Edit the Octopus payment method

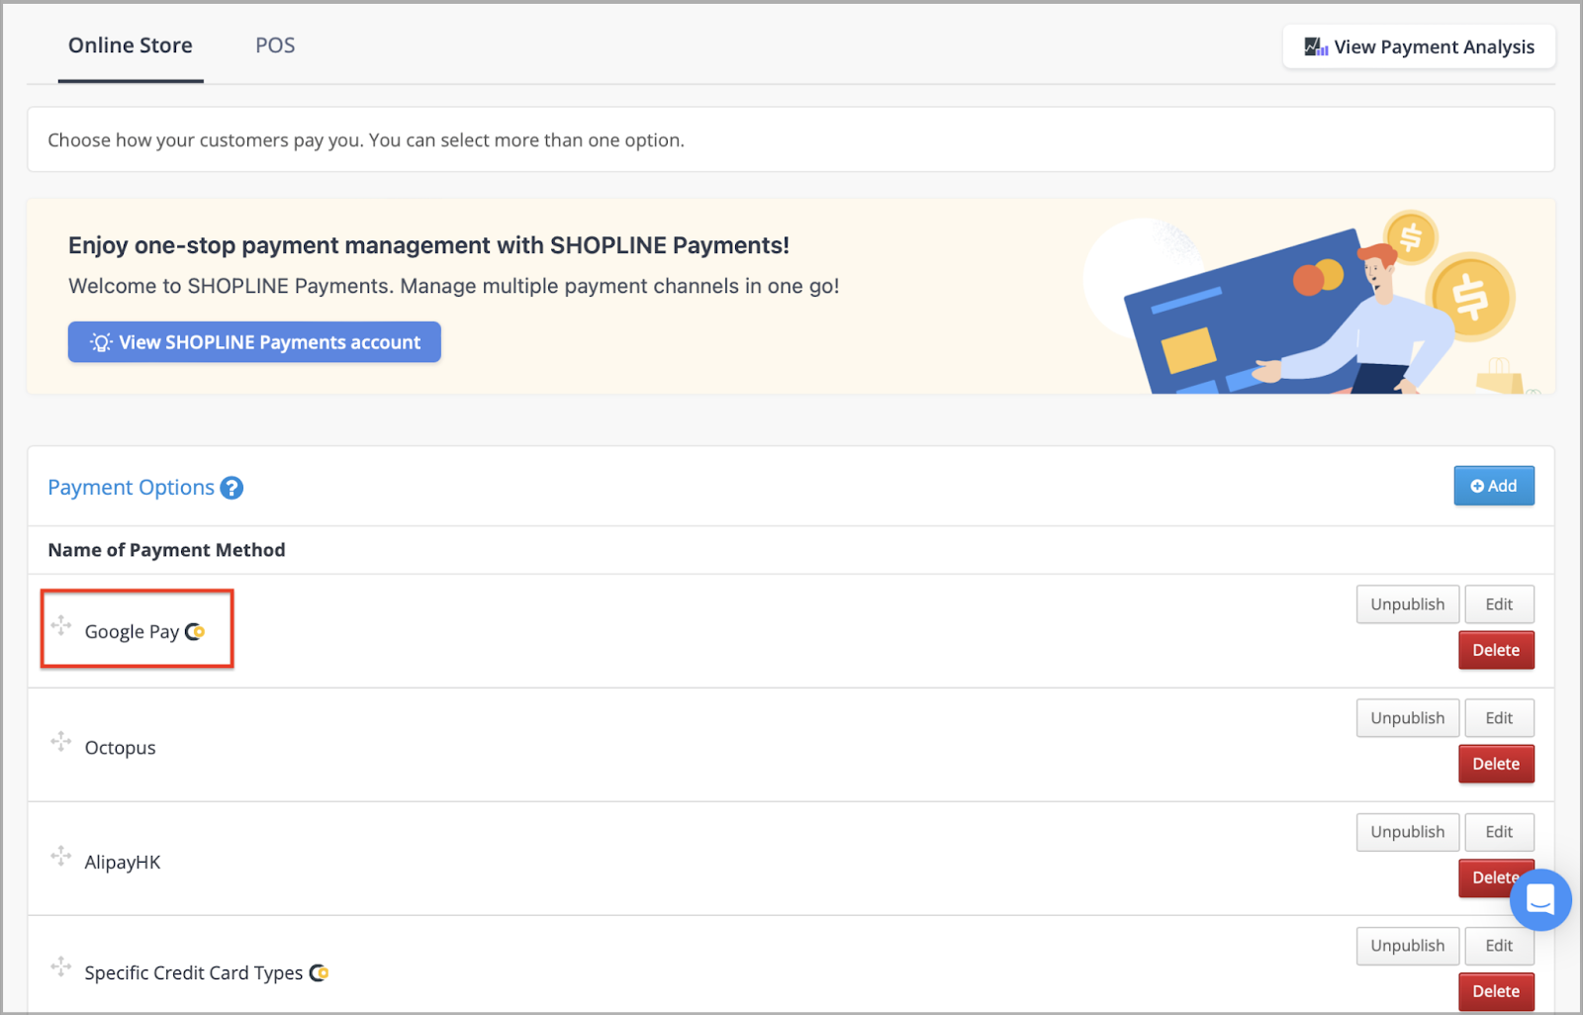pos(1499,718)
